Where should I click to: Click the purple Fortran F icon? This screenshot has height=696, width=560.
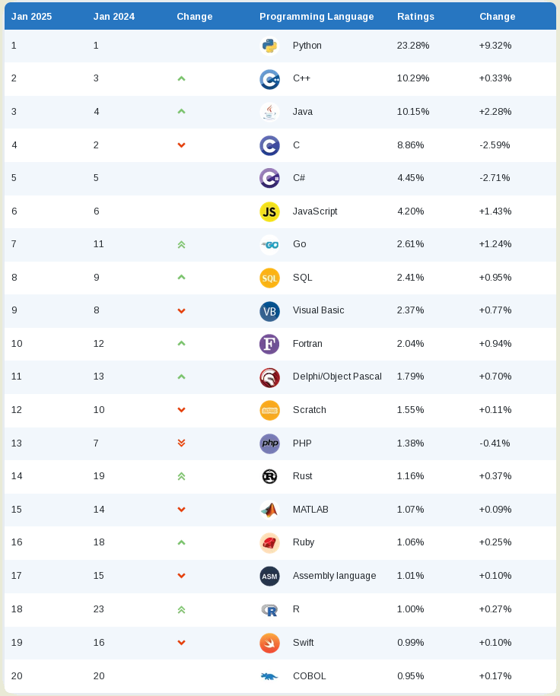269,344
